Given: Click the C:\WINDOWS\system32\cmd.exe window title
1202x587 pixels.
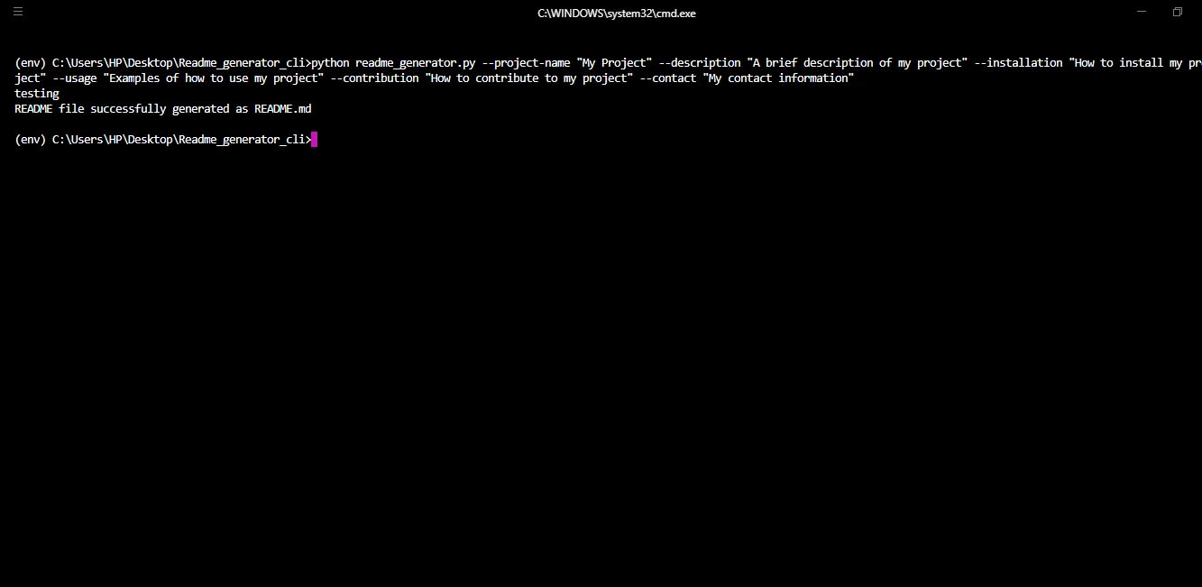Looking at the screenshot, I should click(x=617, y=14).
